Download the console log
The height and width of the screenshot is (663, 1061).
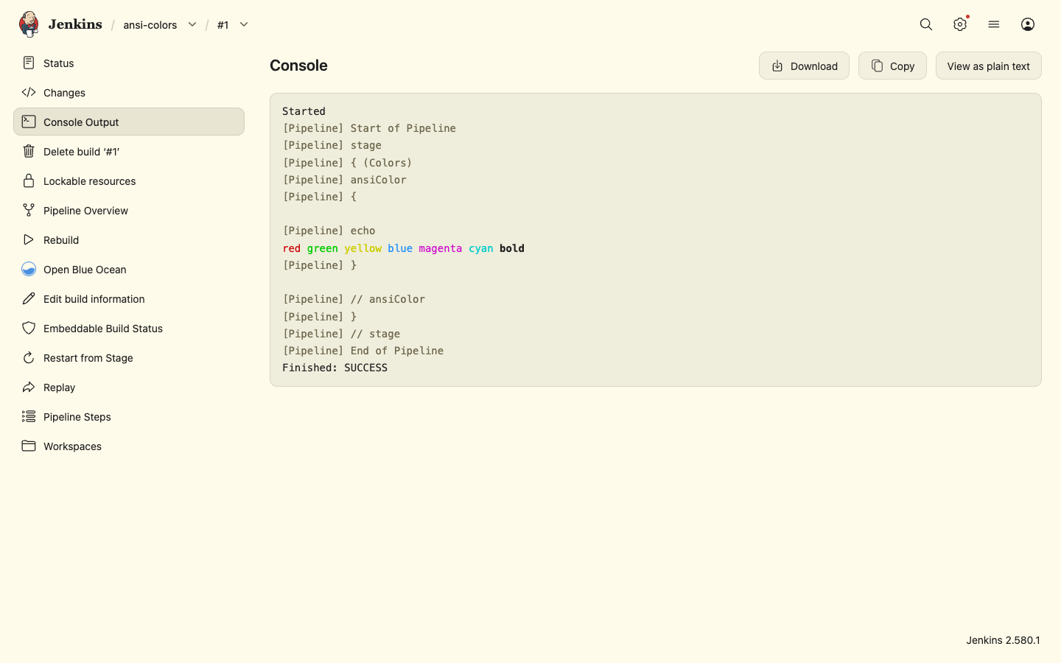click(x=804, y=66)
